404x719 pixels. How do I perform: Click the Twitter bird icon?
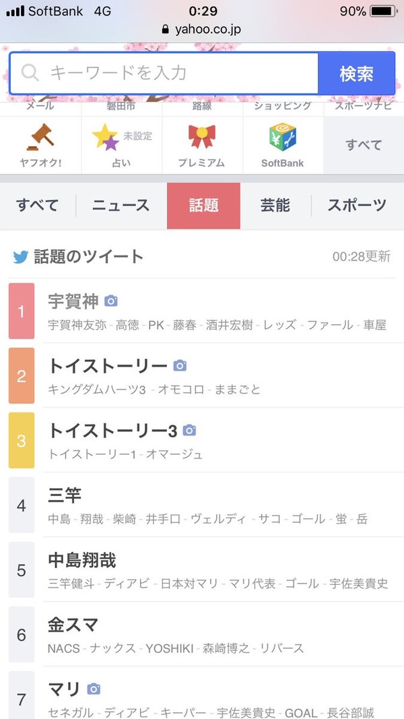coord(21,256)
